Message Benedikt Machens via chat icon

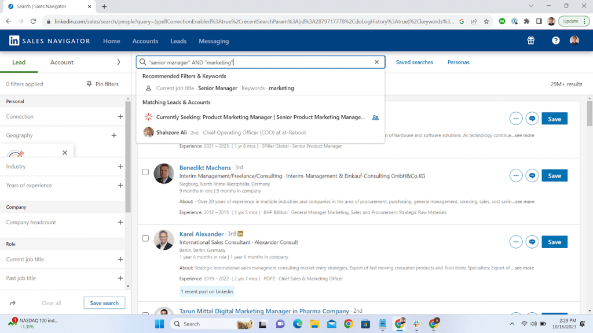(x=532, y=176)
